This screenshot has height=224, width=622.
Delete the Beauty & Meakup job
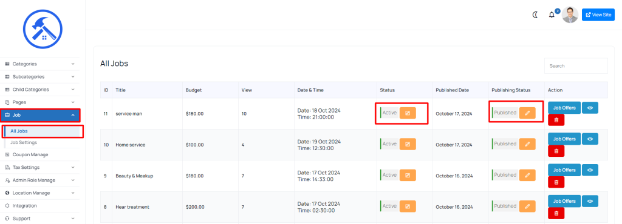pos(556,182)
